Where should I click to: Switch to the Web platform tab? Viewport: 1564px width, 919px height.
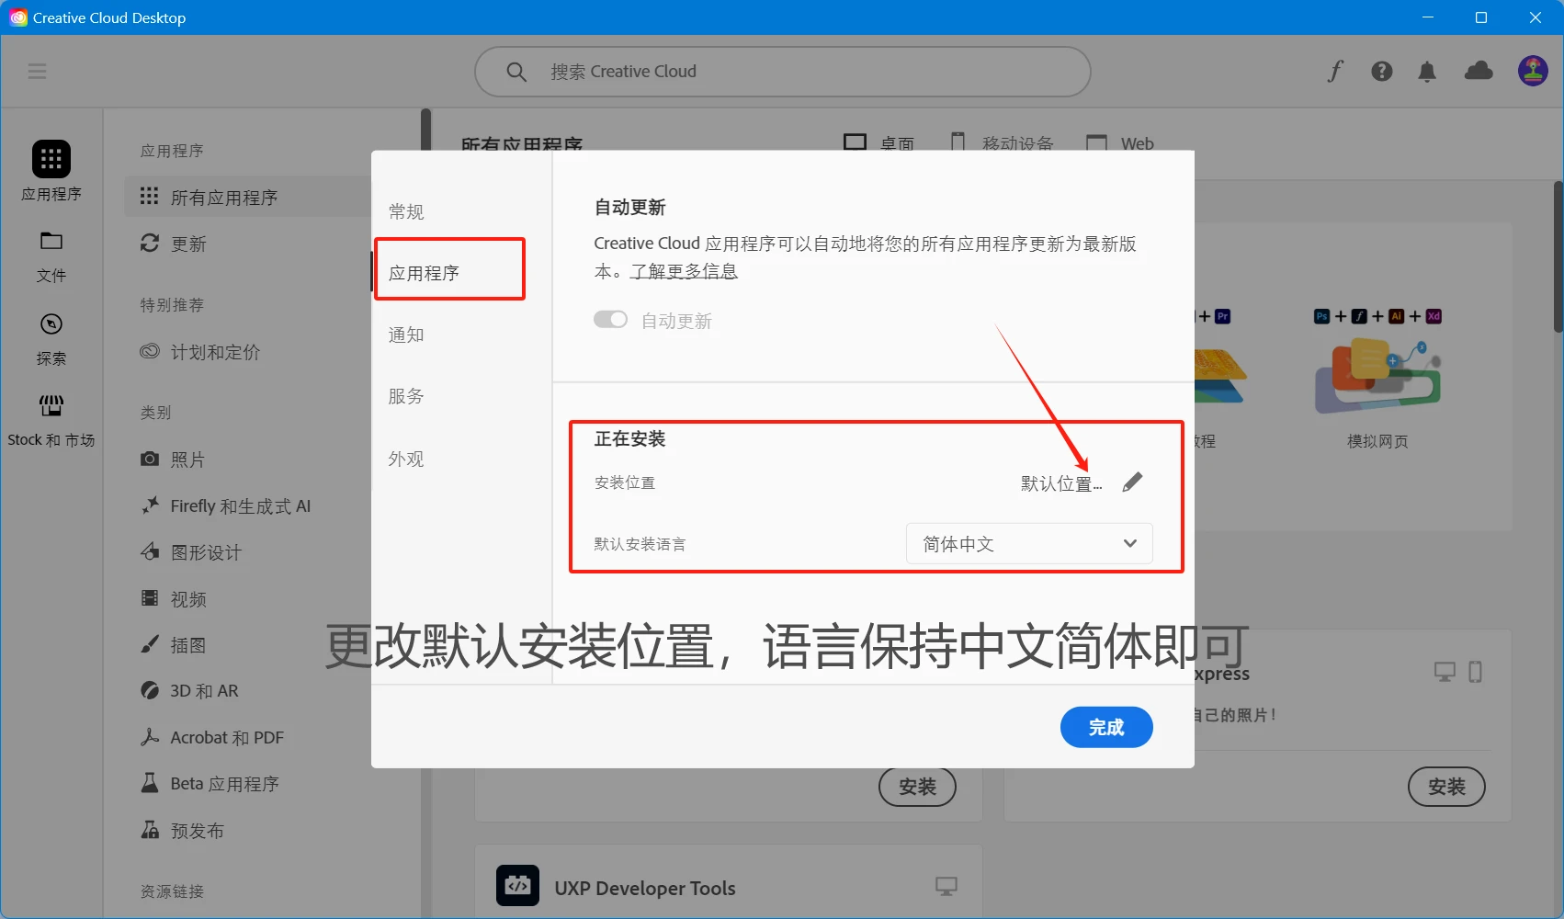click(x=1120, y=143)
